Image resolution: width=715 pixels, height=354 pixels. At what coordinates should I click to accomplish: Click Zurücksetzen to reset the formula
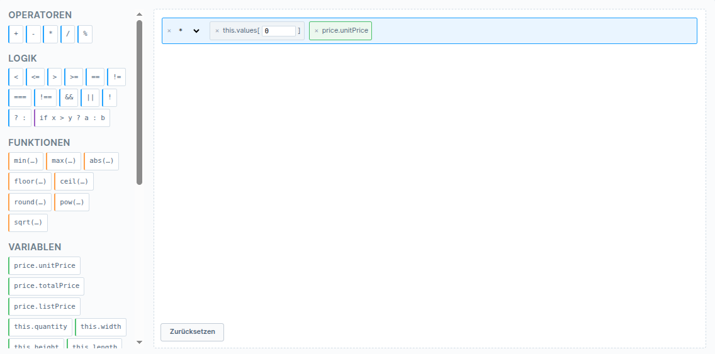click(x=192, y=332)
